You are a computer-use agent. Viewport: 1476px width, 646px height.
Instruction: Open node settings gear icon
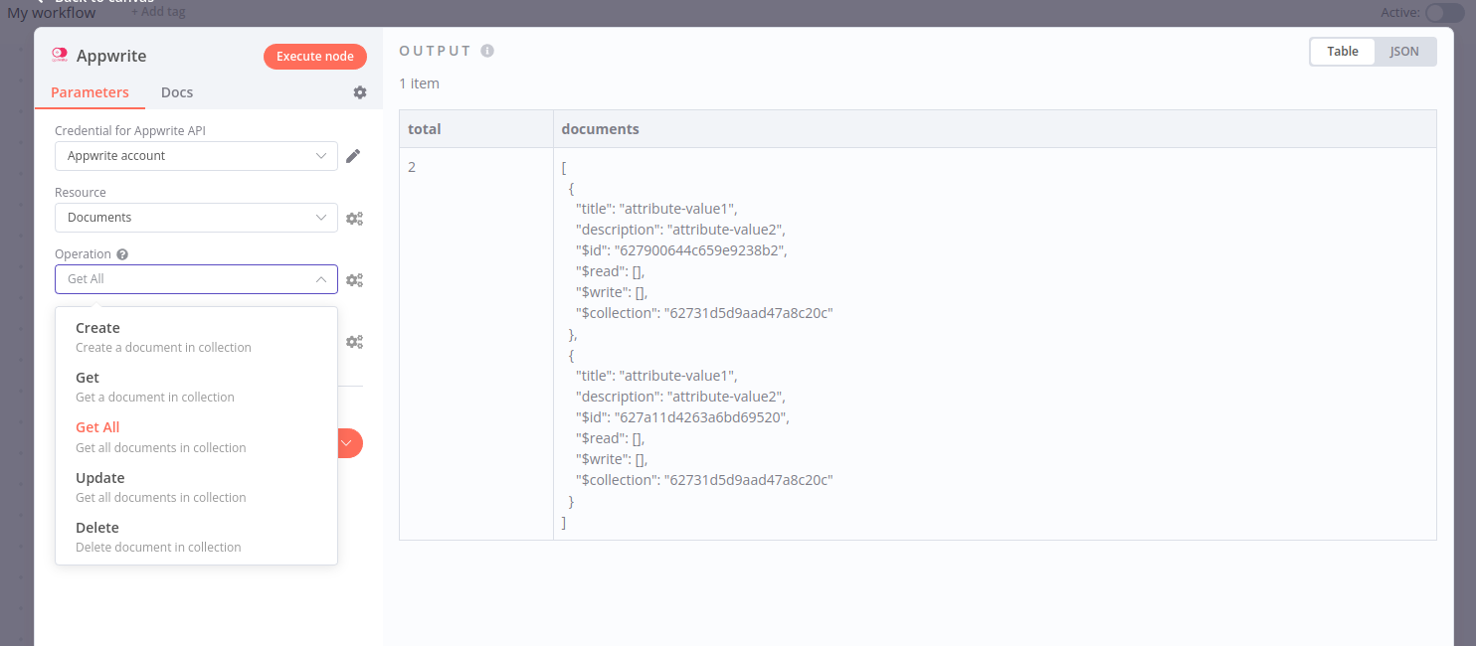pos(360,92)
